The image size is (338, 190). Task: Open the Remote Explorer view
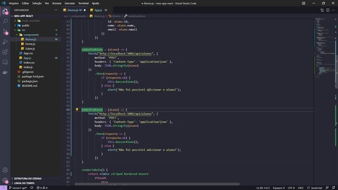(x=5, y=62)
